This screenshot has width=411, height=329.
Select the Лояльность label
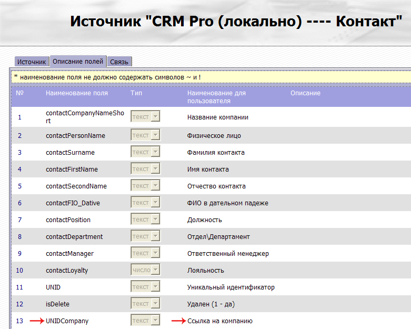pyautogui.click(x=206, y=270)
